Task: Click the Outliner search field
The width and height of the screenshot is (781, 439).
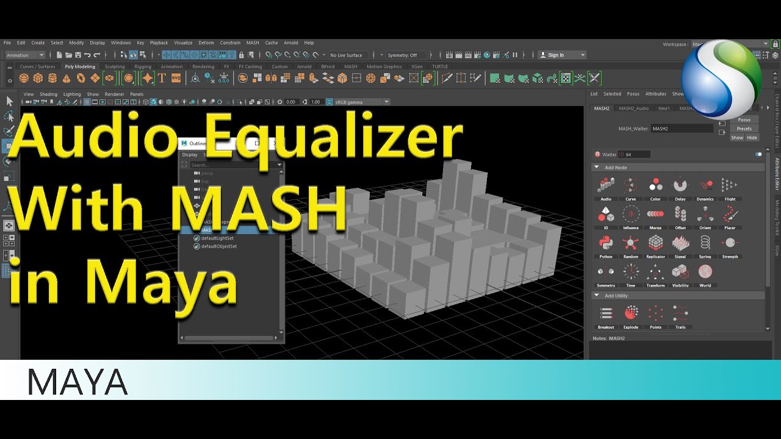Action: (x=233, y=165)
